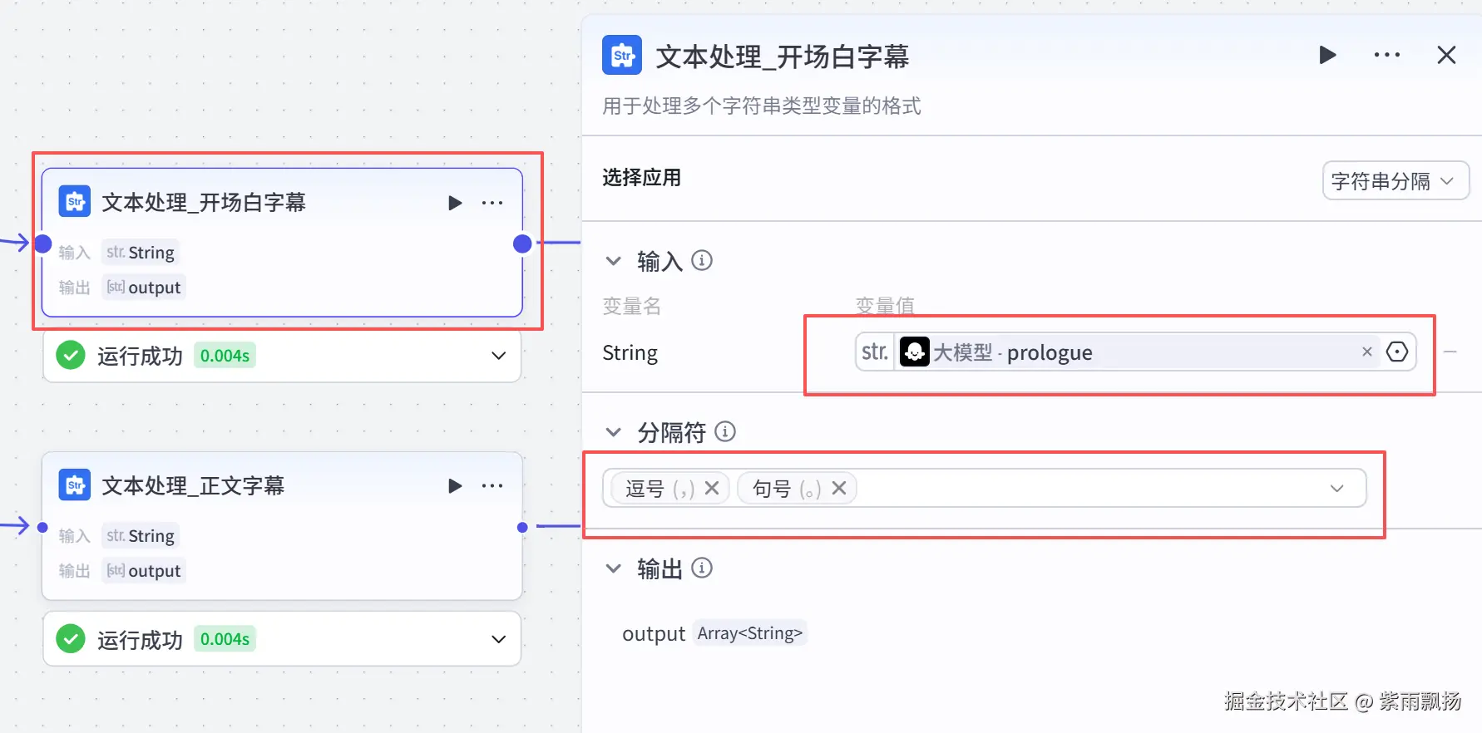Open more options on 文本处理_正文字幕 node

click(492, 486)
